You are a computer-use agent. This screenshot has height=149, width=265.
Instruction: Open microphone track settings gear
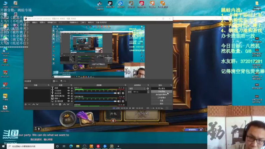coord(123,93)
